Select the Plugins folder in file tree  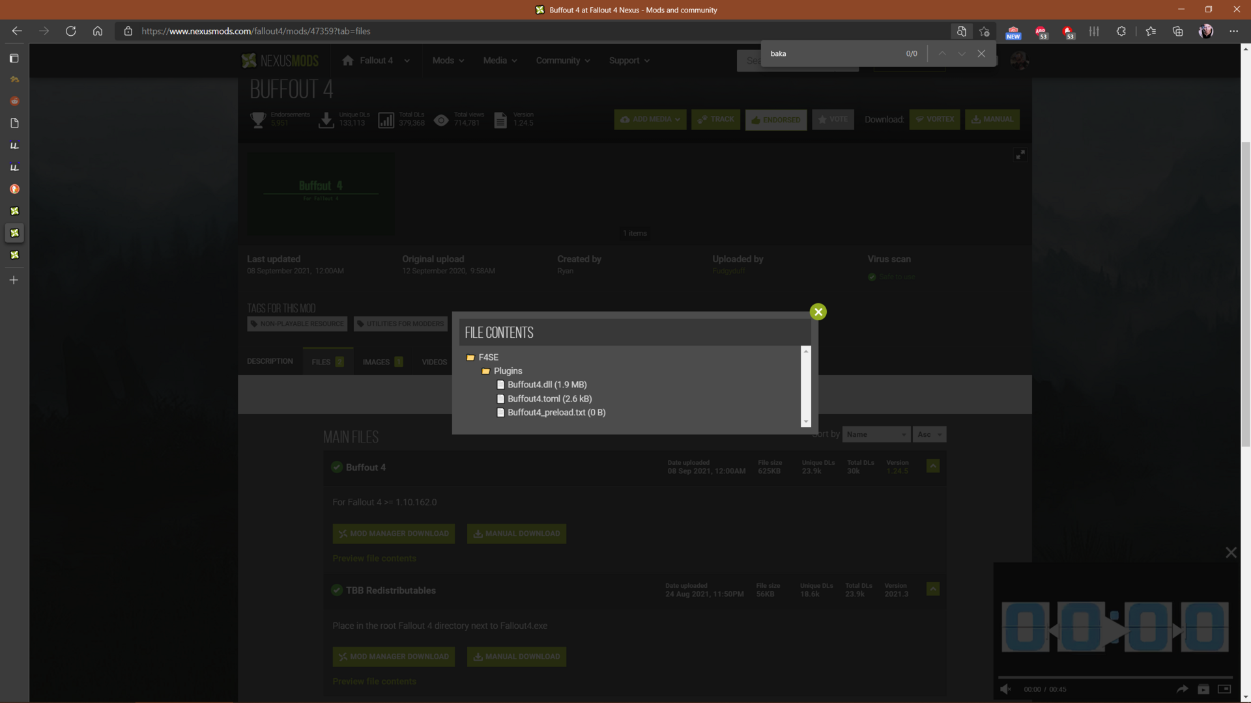click(502, 371)
